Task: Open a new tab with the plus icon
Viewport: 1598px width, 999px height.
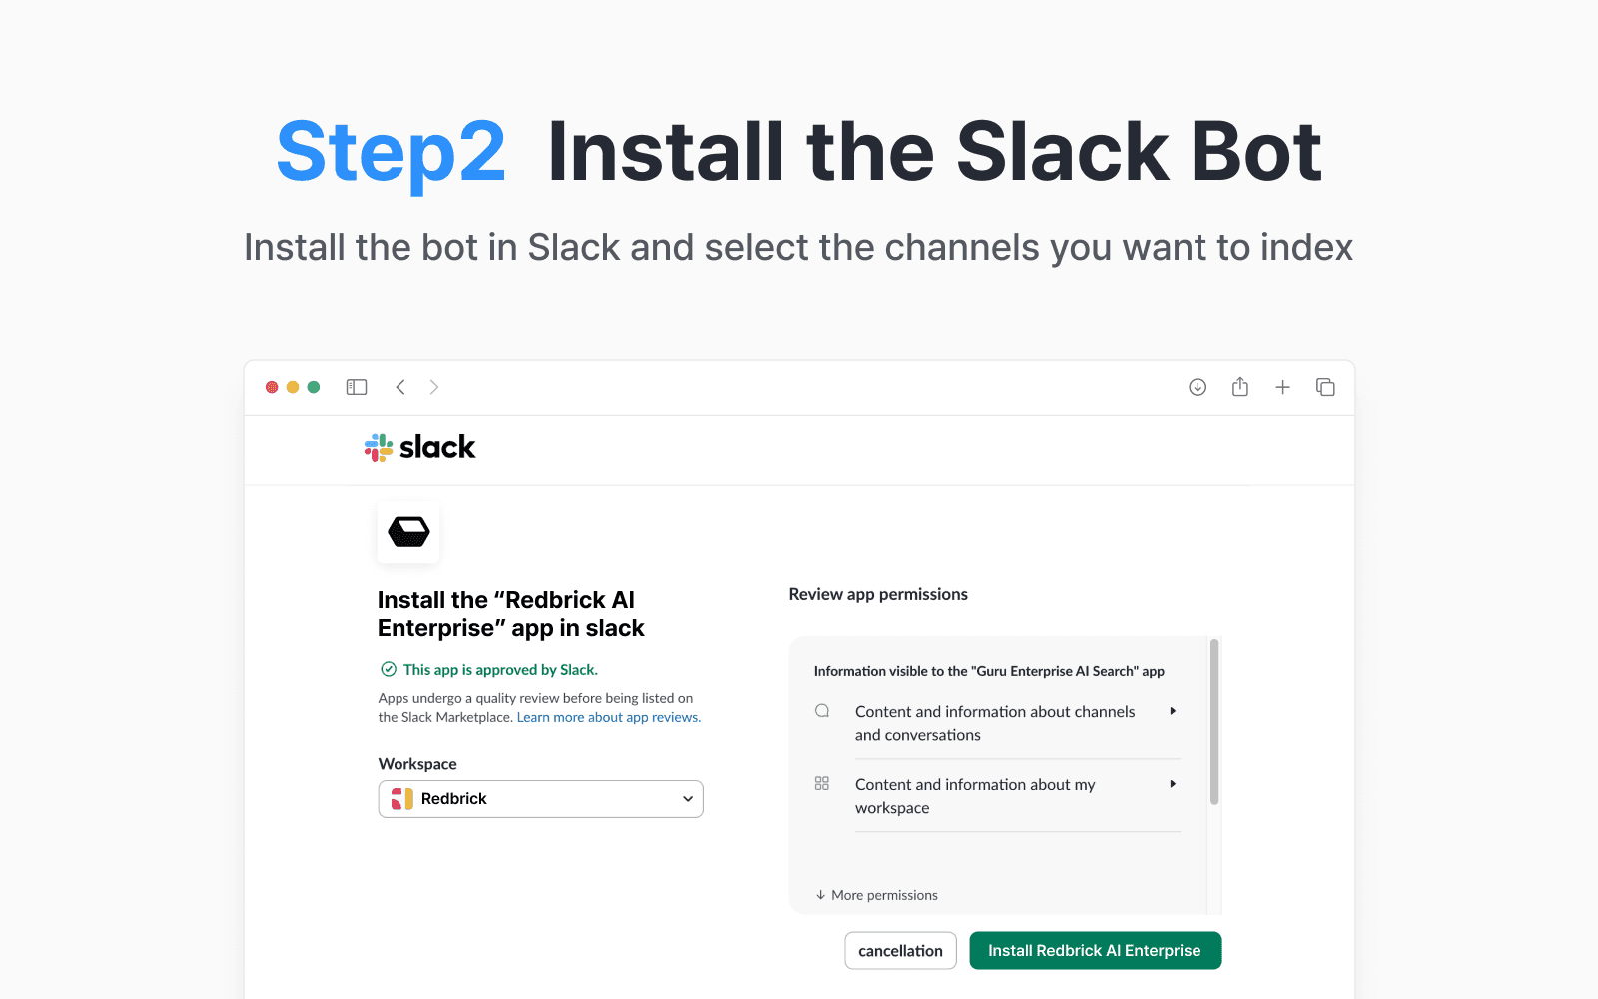Action: pos(1282,387)
